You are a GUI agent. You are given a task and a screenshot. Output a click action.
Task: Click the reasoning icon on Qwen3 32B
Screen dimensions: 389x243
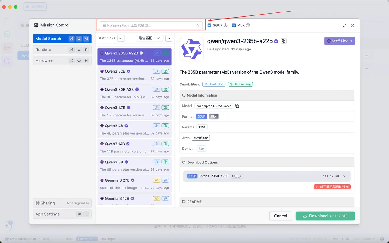coord(165,71)
